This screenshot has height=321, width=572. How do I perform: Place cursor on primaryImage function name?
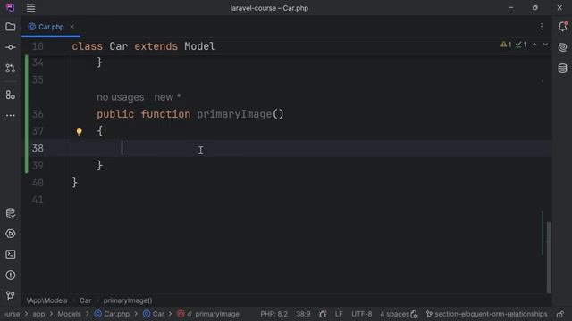coord(234,114)
